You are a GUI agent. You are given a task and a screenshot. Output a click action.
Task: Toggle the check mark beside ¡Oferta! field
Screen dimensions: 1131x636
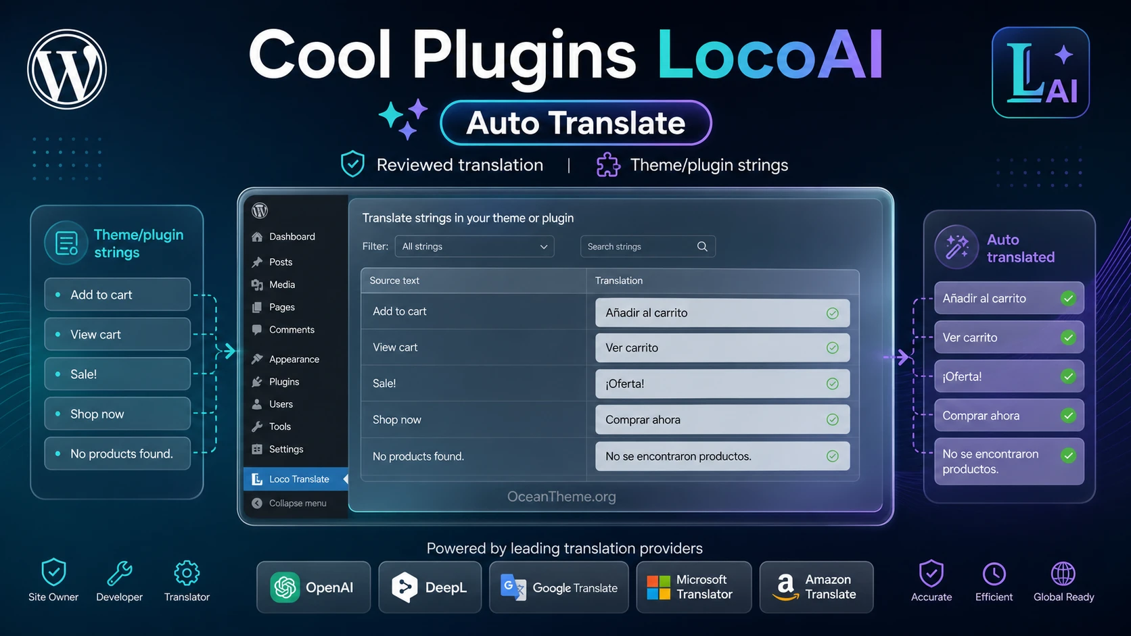[x=833, y=384]
